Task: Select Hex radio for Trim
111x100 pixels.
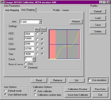Action: click(x=37, y=54)
